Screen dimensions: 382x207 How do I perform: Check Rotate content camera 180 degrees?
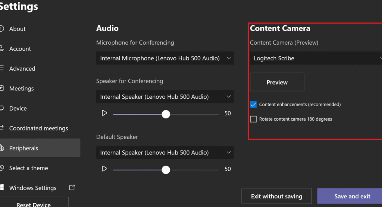click(x=253, y=119)
